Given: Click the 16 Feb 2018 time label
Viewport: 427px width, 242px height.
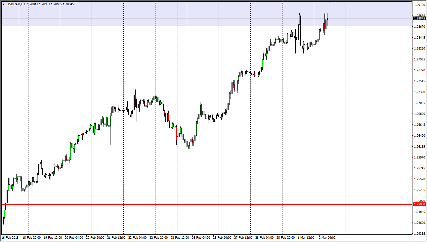Looking at the screenshot, I should pos(10,237).
